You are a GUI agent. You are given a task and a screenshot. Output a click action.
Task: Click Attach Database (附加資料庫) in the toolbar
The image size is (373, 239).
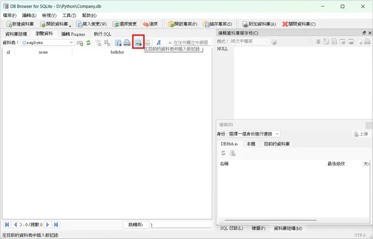[259, 24]
